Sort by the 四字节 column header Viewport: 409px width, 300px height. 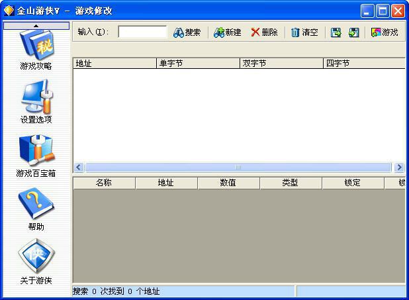[x=365, y=64]
